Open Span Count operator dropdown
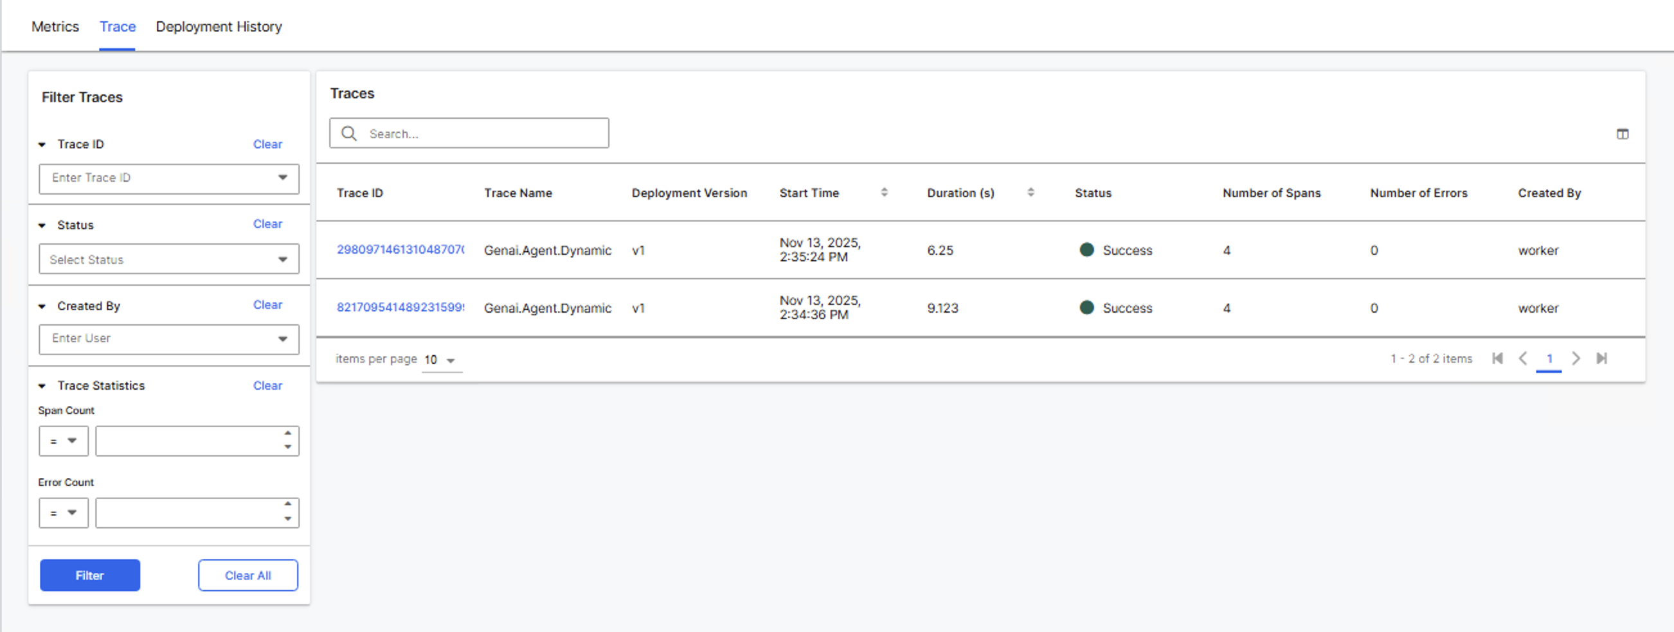The image size is (1674, 632). point(64,441)
